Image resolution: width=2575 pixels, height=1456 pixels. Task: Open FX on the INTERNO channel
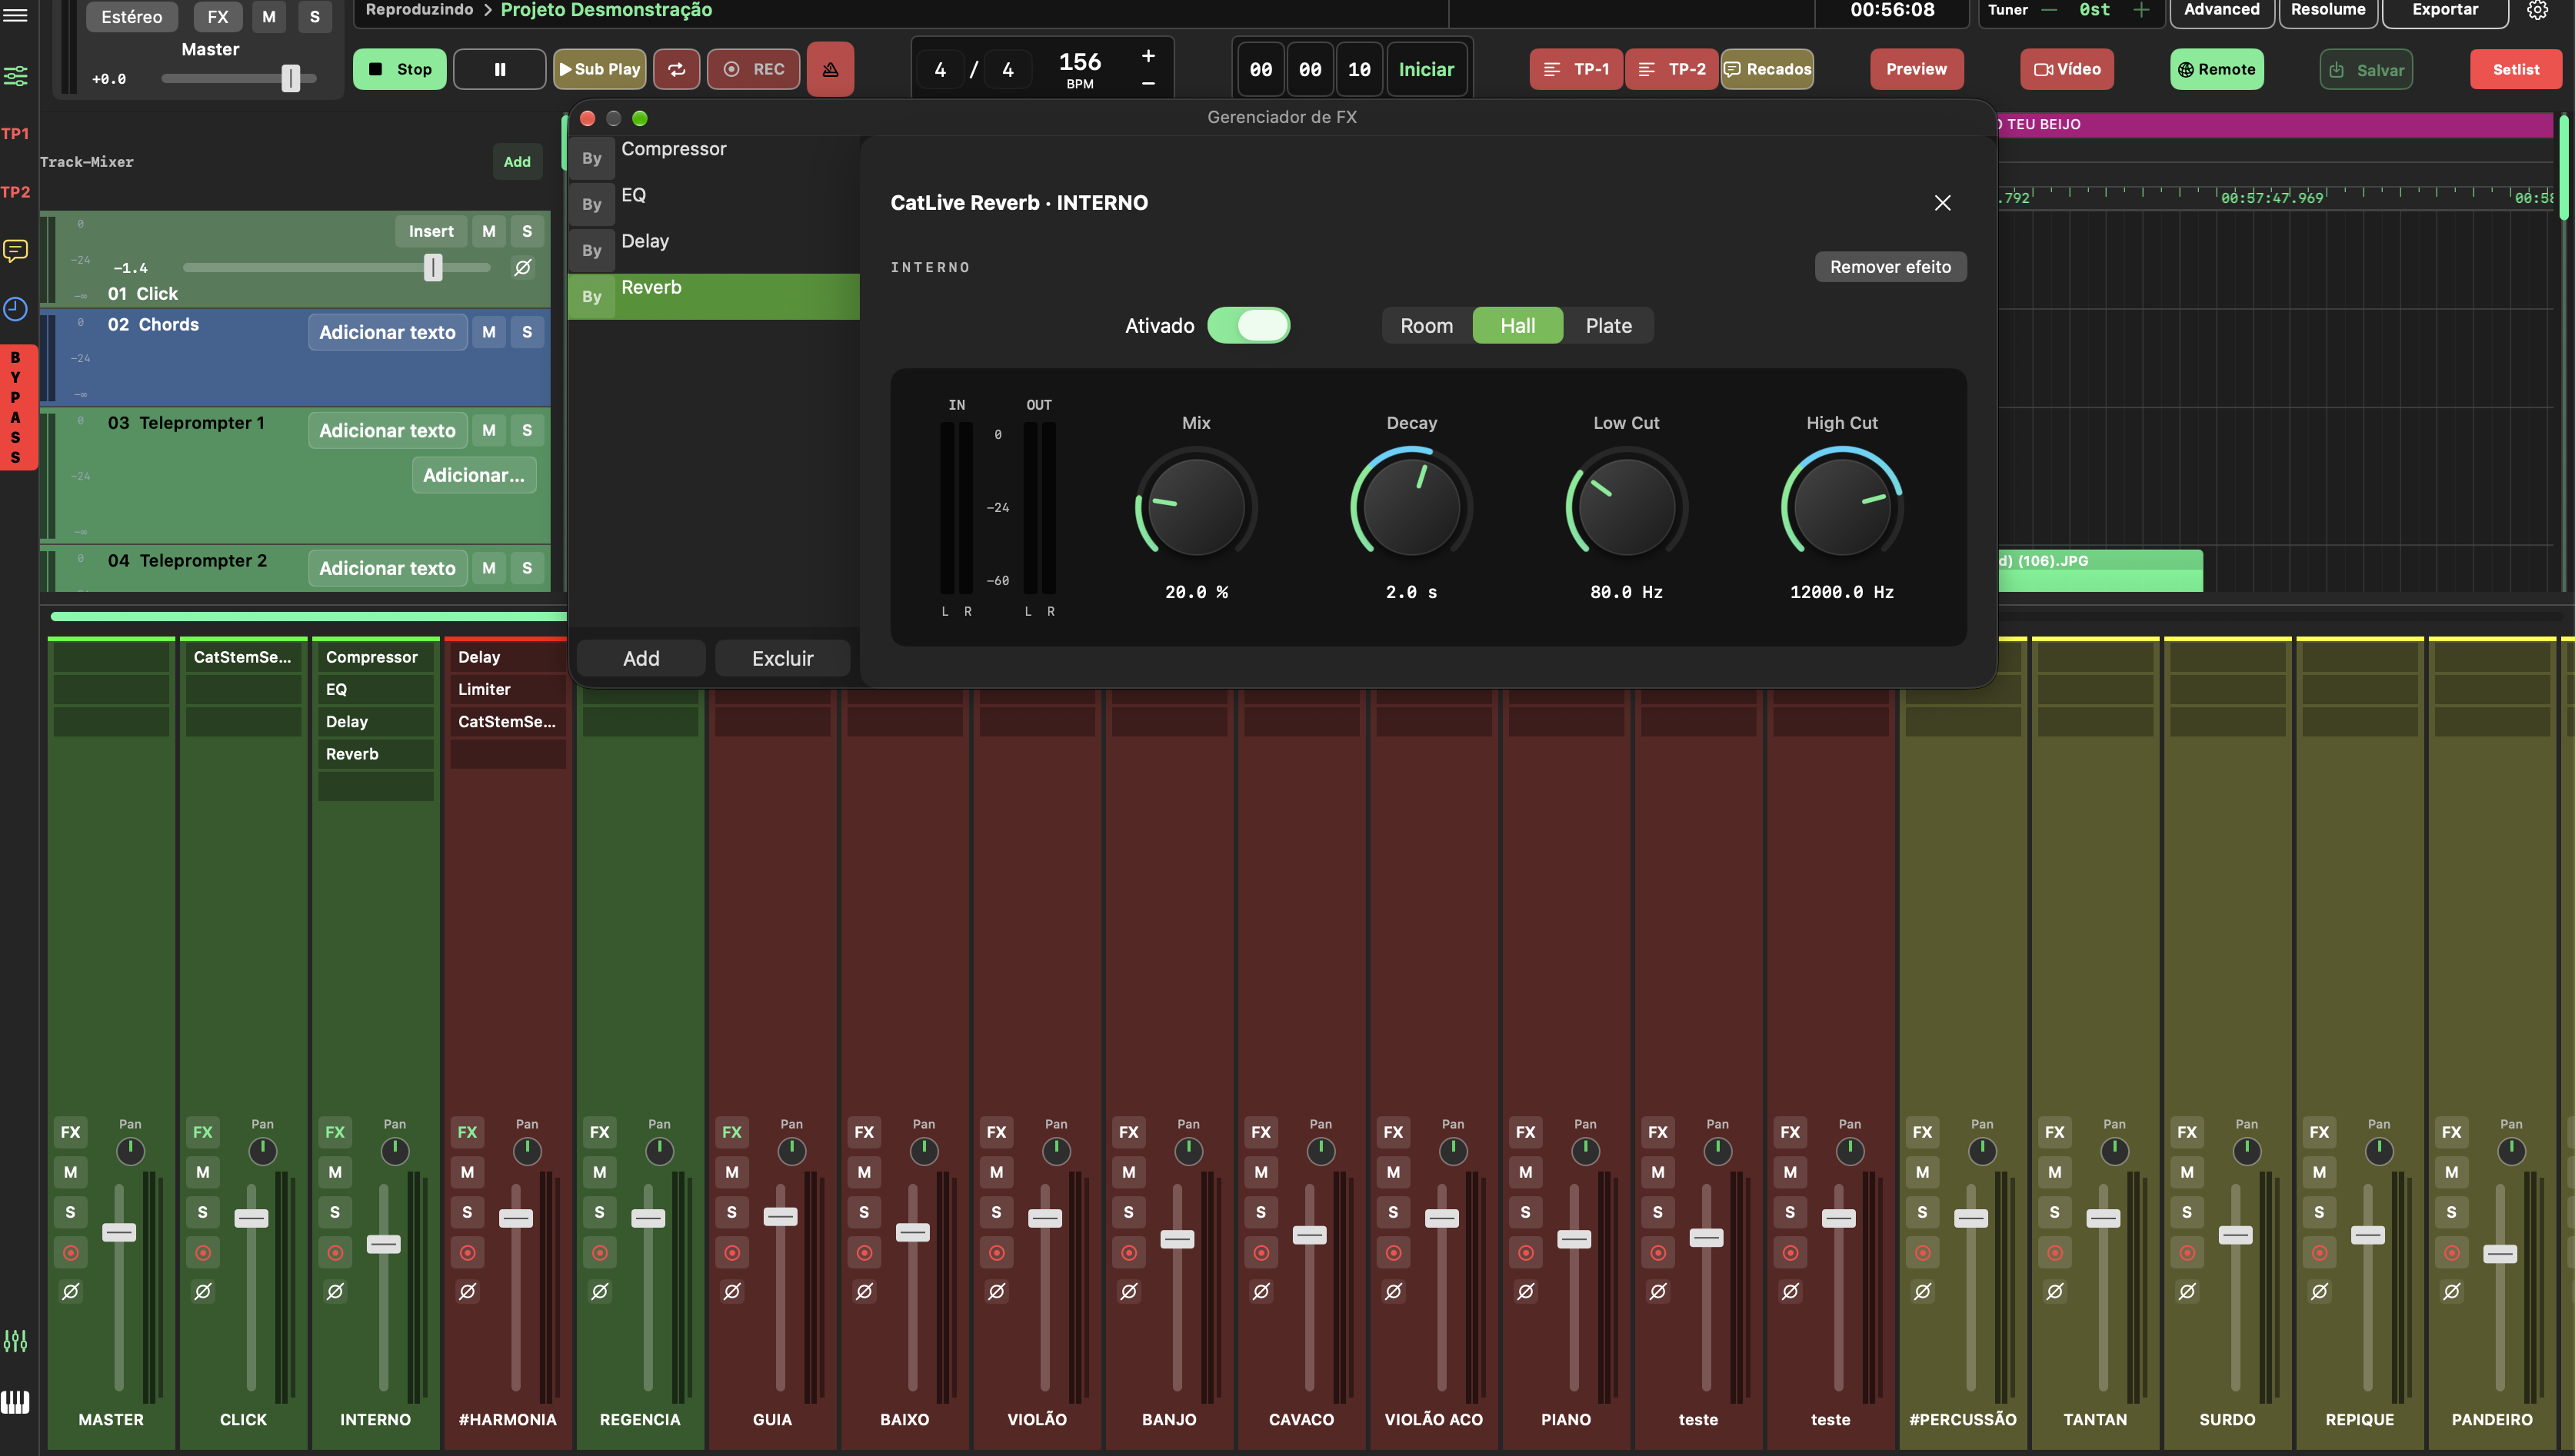(x=334, y=1132)
